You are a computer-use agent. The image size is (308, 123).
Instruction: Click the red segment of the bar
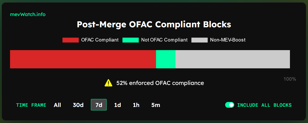(x=83, y=59)
